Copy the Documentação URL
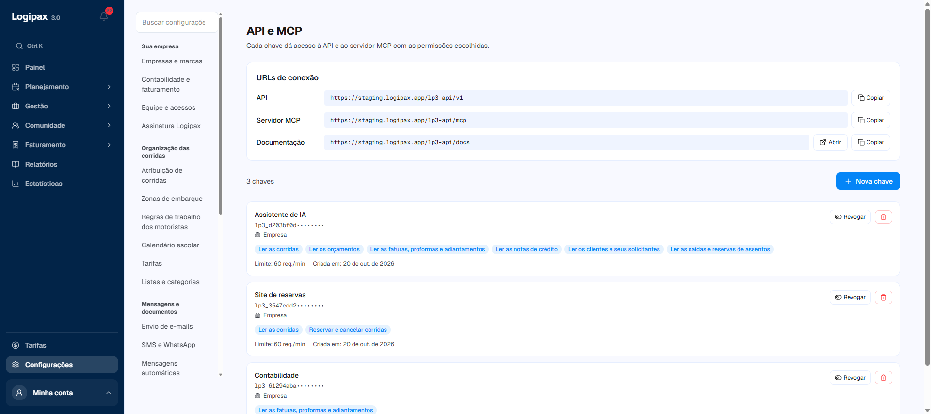931x414 pixels. click(870, 142)
